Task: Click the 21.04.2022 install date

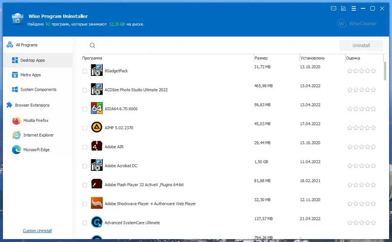Action: pyautogui.click(x=310, y=219)
